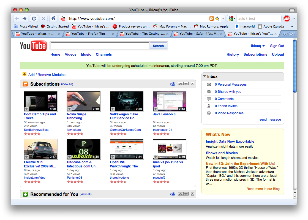Click the send message link

coord(270,119)
